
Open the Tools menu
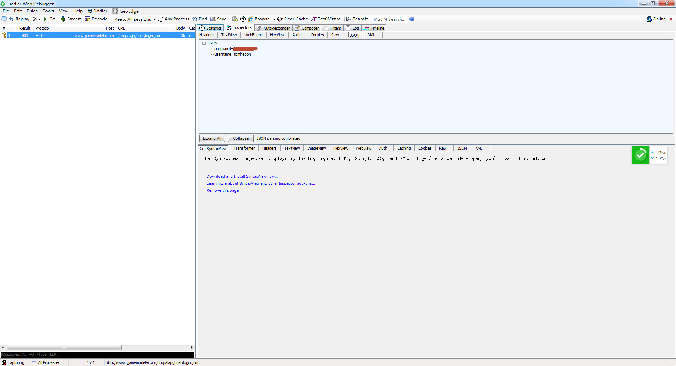(48, 11)
